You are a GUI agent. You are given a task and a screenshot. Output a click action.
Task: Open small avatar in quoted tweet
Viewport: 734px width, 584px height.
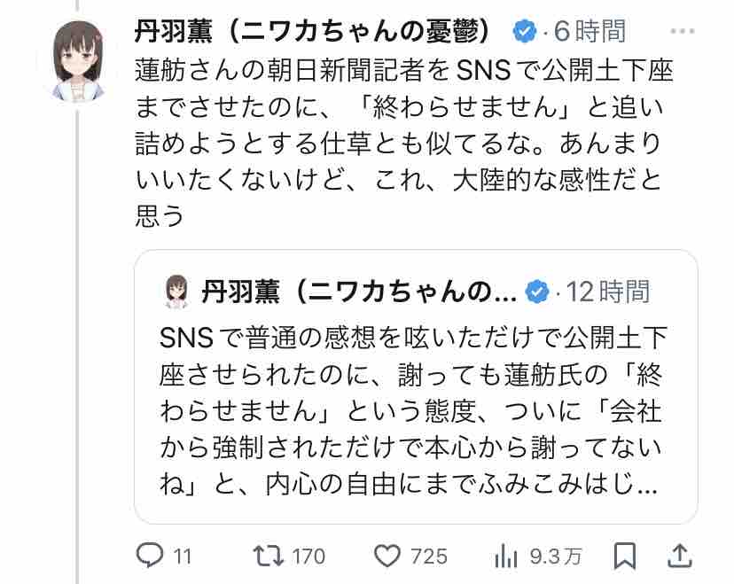pyautogui.click(x=176, y=291)
